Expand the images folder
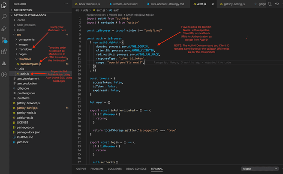 point(23,44)
